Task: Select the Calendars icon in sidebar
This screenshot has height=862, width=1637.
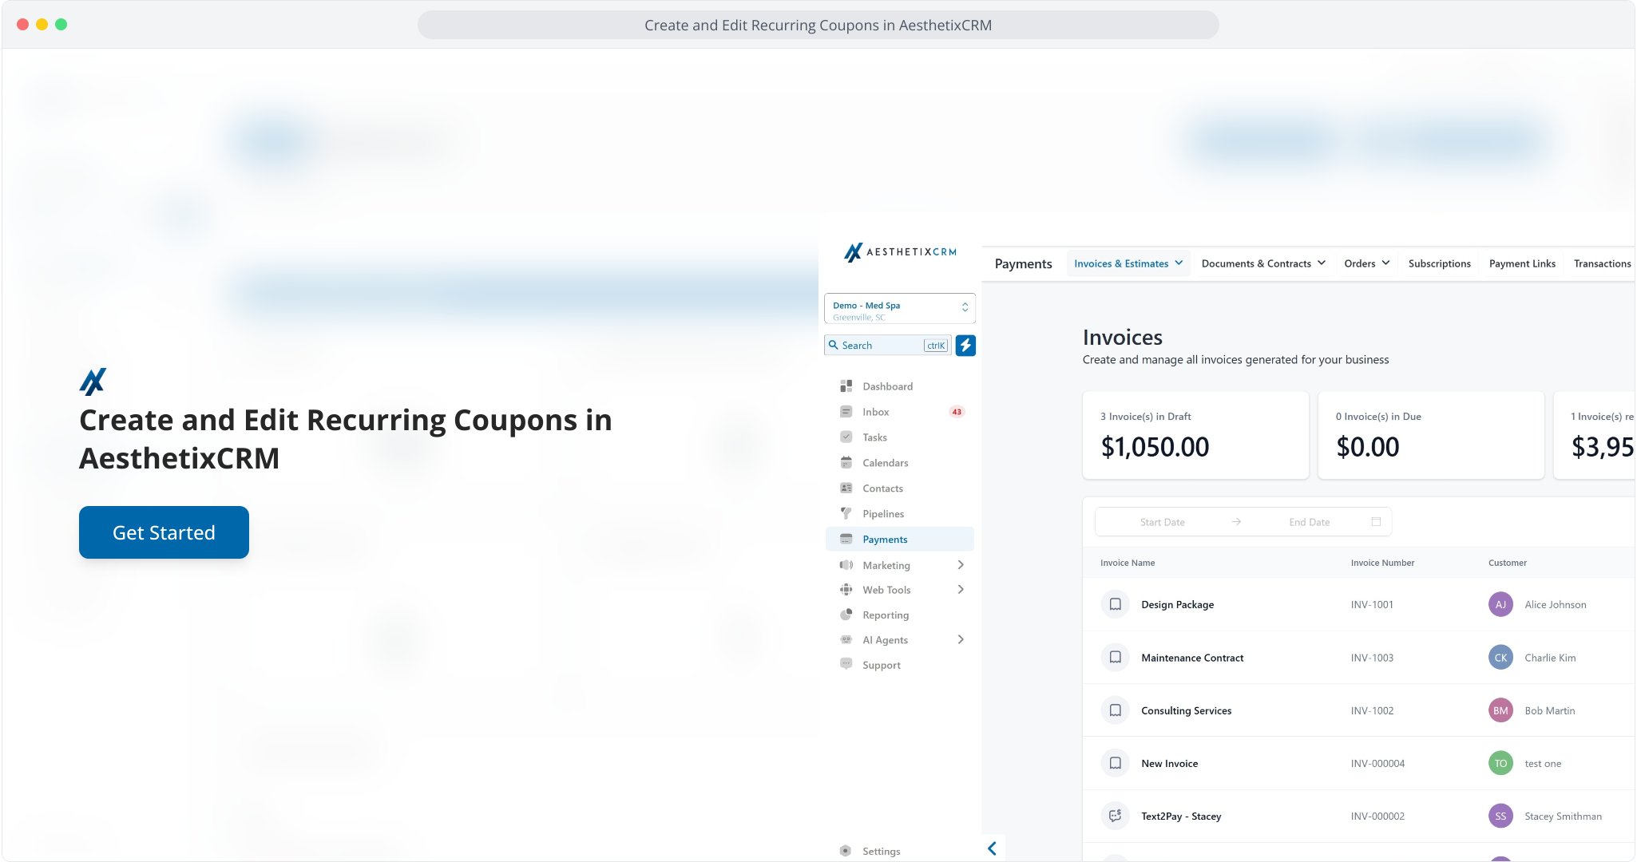Action: (x=846, y=463)
